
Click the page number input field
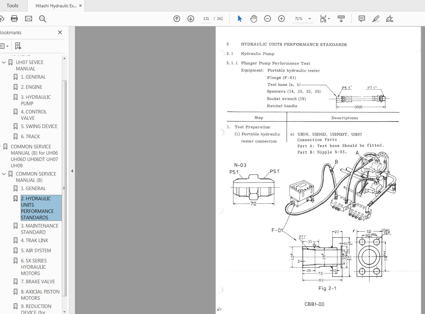pos(206,19)
